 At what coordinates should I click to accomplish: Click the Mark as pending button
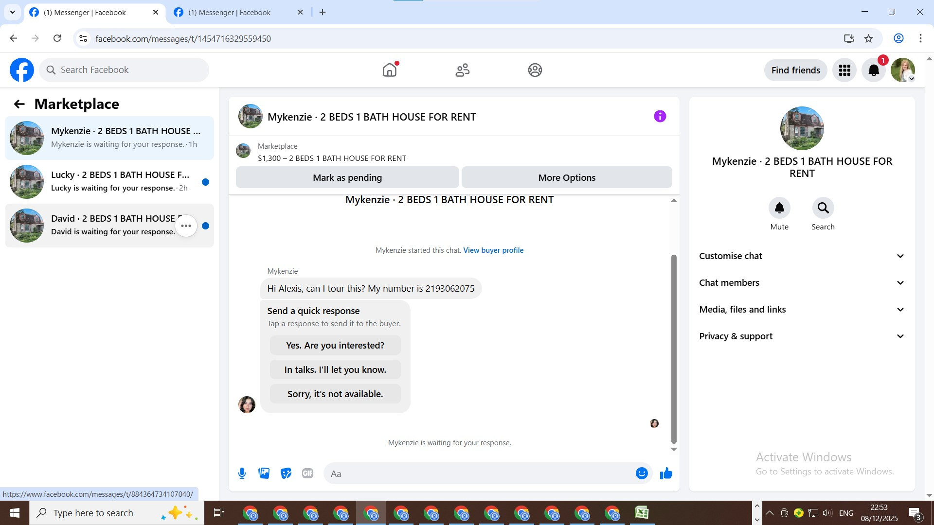click(x=347, y=177)
